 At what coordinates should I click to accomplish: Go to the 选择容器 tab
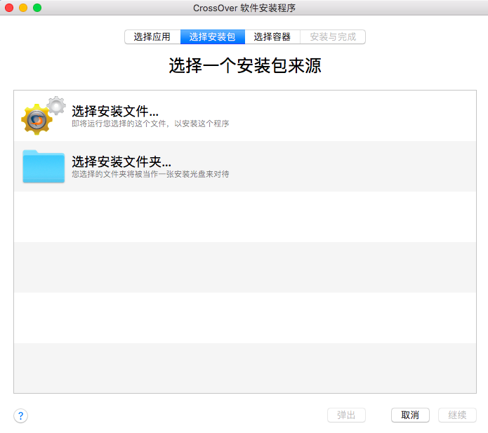pyautogui.click(x=272, y=37)
